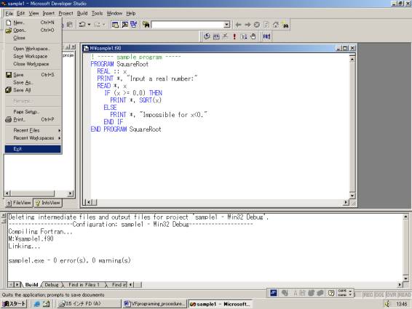The image size is (412, 309).
Task: Expand the Recent Workspaces submenu
Action: point(33,138)
